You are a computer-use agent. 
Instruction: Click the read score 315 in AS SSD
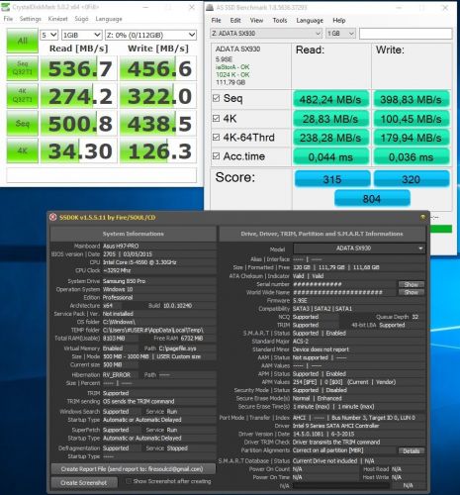332,179
